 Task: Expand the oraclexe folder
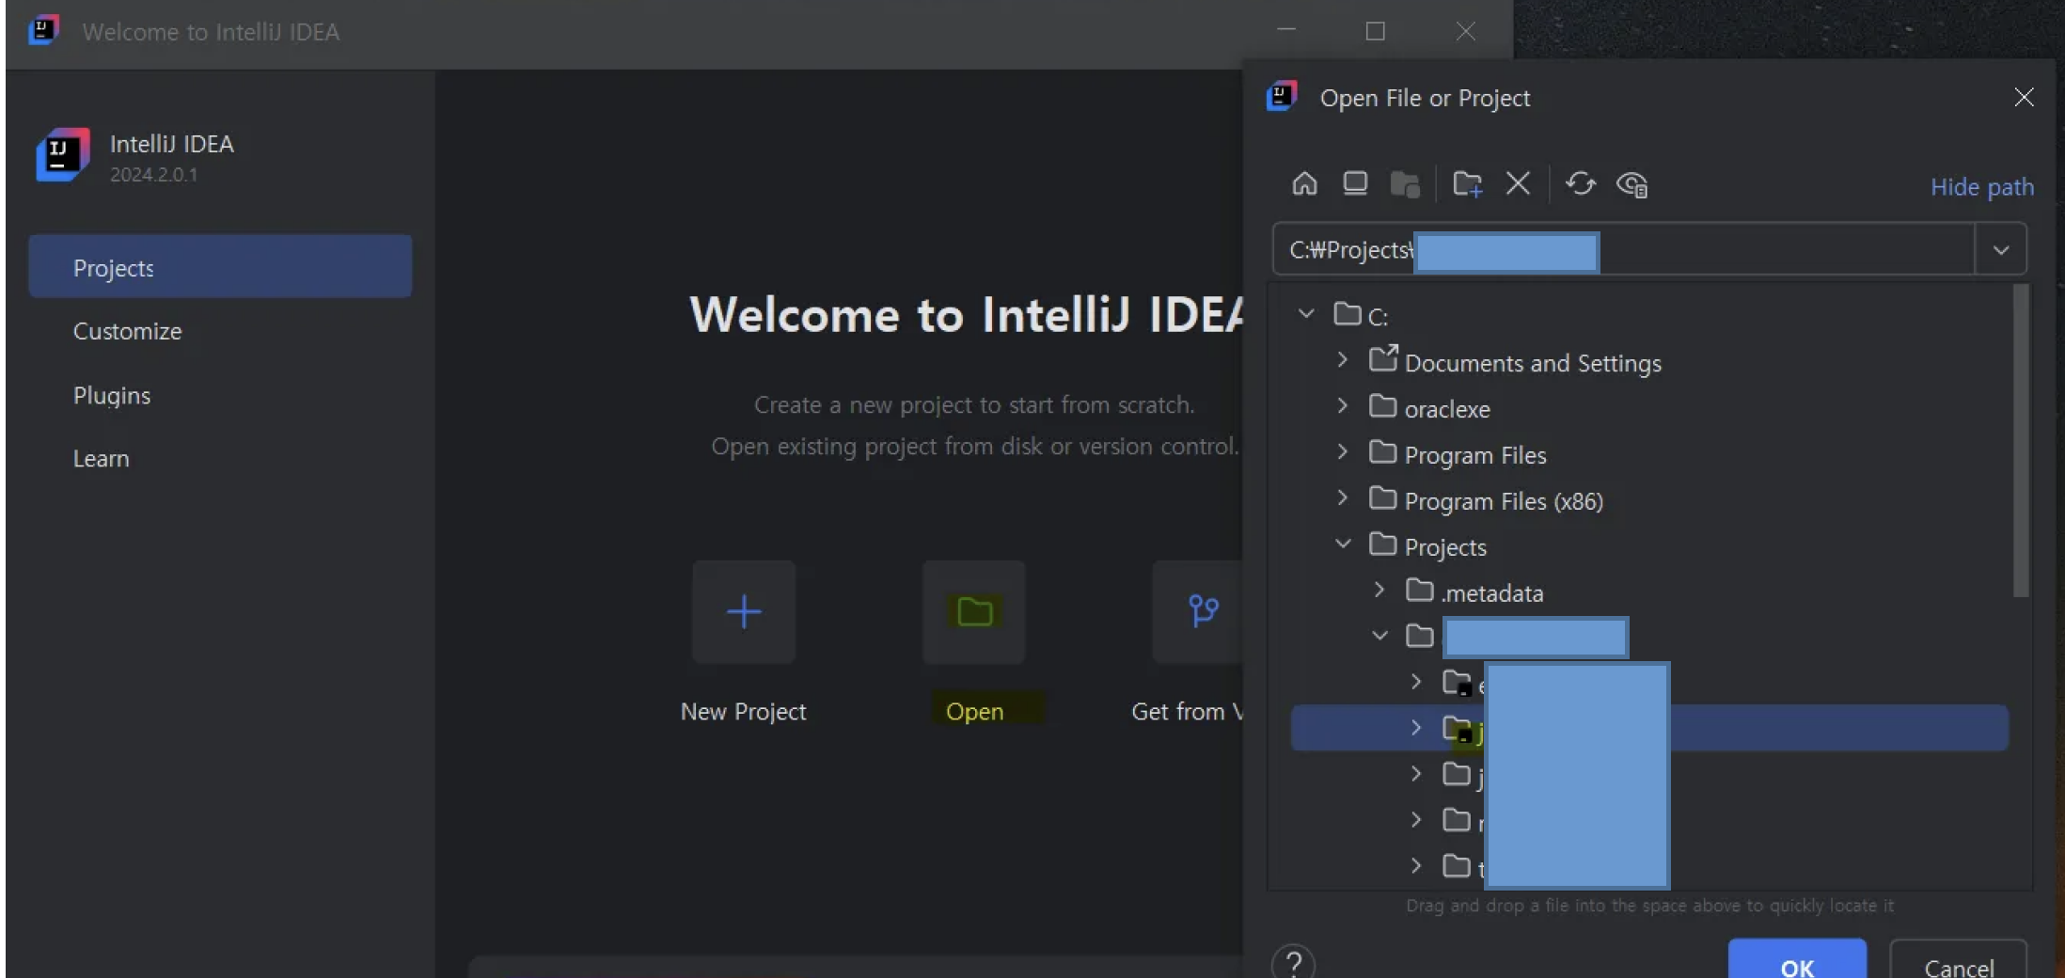point(1343,406)
